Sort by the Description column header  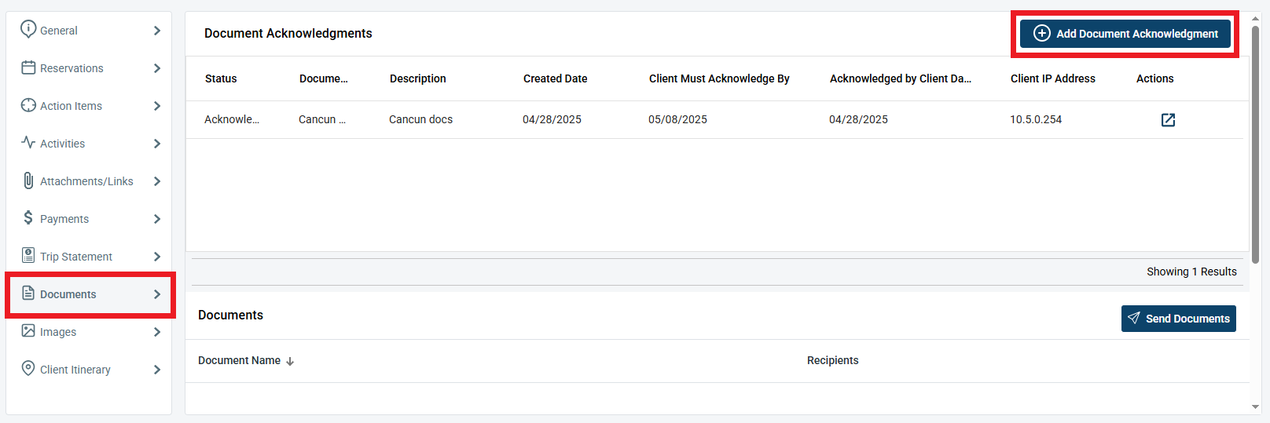417,78
